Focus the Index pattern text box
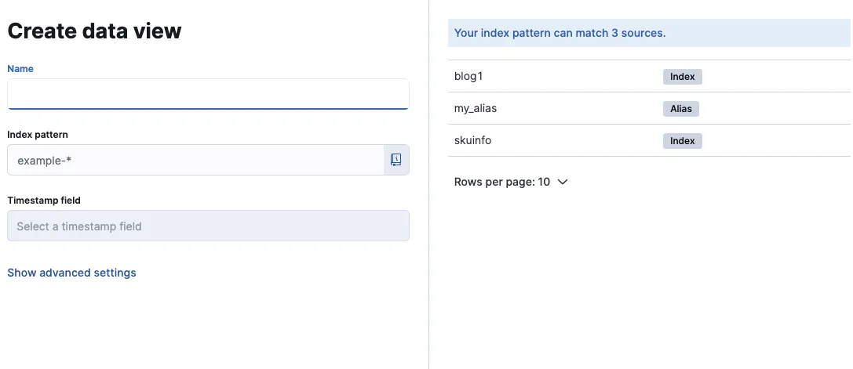Screen dimensions: 853x369 [x=195, y=160]
